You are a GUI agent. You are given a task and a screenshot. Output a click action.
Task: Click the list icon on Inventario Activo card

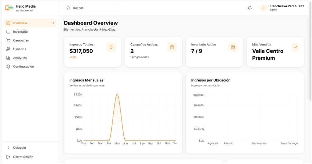pos(233,47)
